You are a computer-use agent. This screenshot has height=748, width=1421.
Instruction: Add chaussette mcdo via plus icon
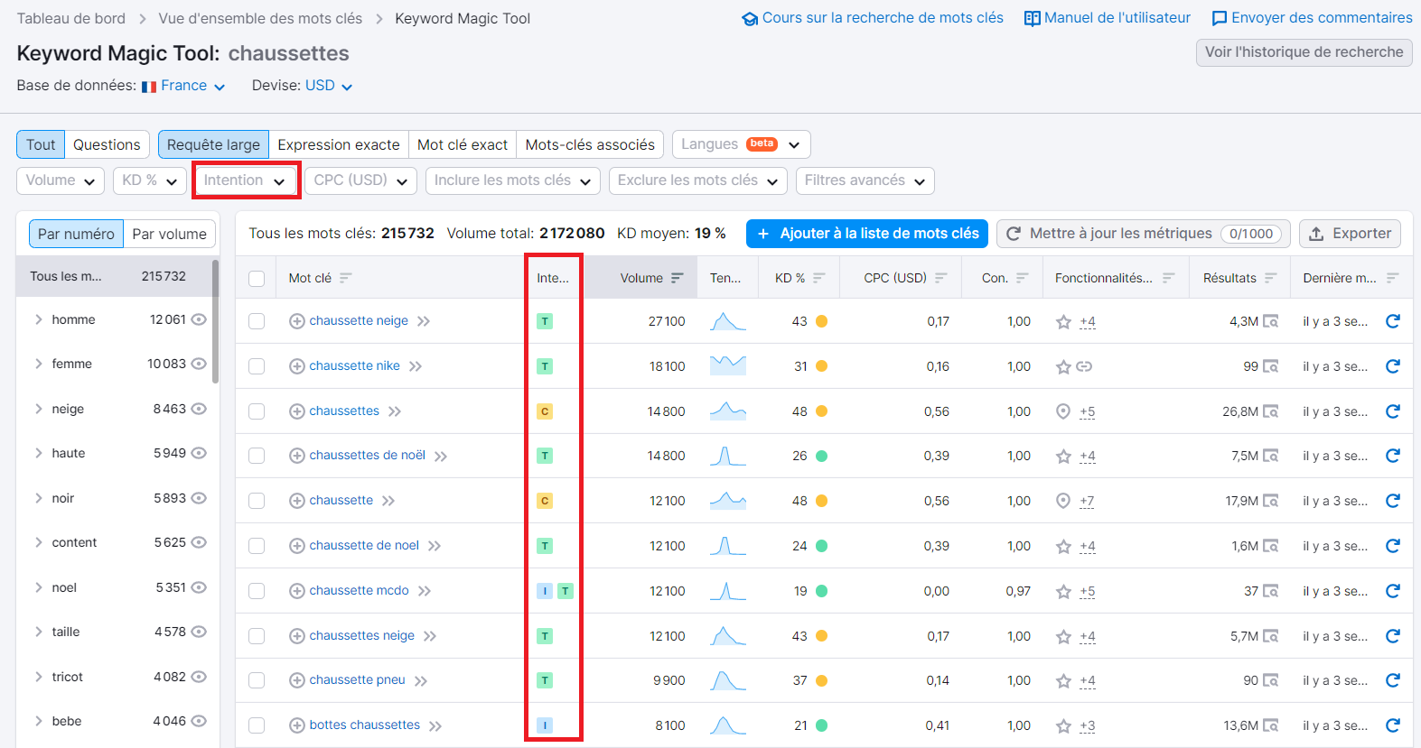pyautogui.click(x=296, y=591)
